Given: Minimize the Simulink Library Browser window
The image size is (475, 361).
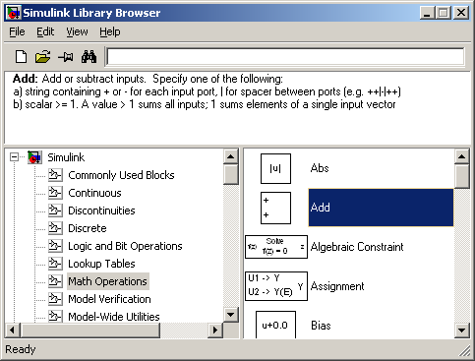Looking at the screenshot, I should [428, 13].
